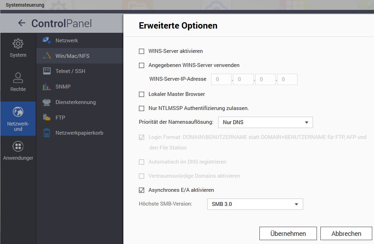Open the Diensterkennung menu entry
The width and height of the screenshot is (374, 244).
[x=80, y=102]
